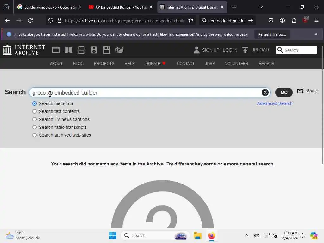Click the Internet Archive logo
324x243 pixels.
click(x=24, y=50)
